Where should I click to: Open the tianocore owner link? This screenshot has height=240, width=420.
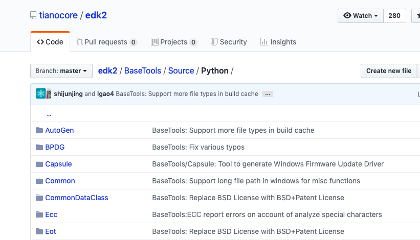pyautogui.click(x=58, y=15)
